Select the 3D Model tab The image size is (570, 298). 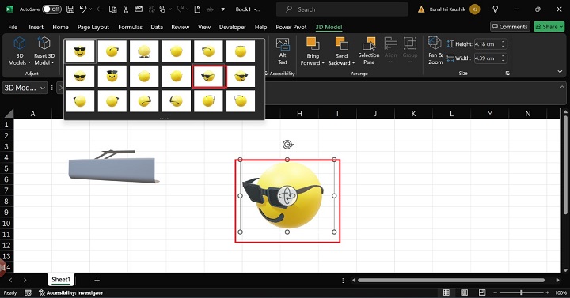pyautogui.click(x=329, y=27)
